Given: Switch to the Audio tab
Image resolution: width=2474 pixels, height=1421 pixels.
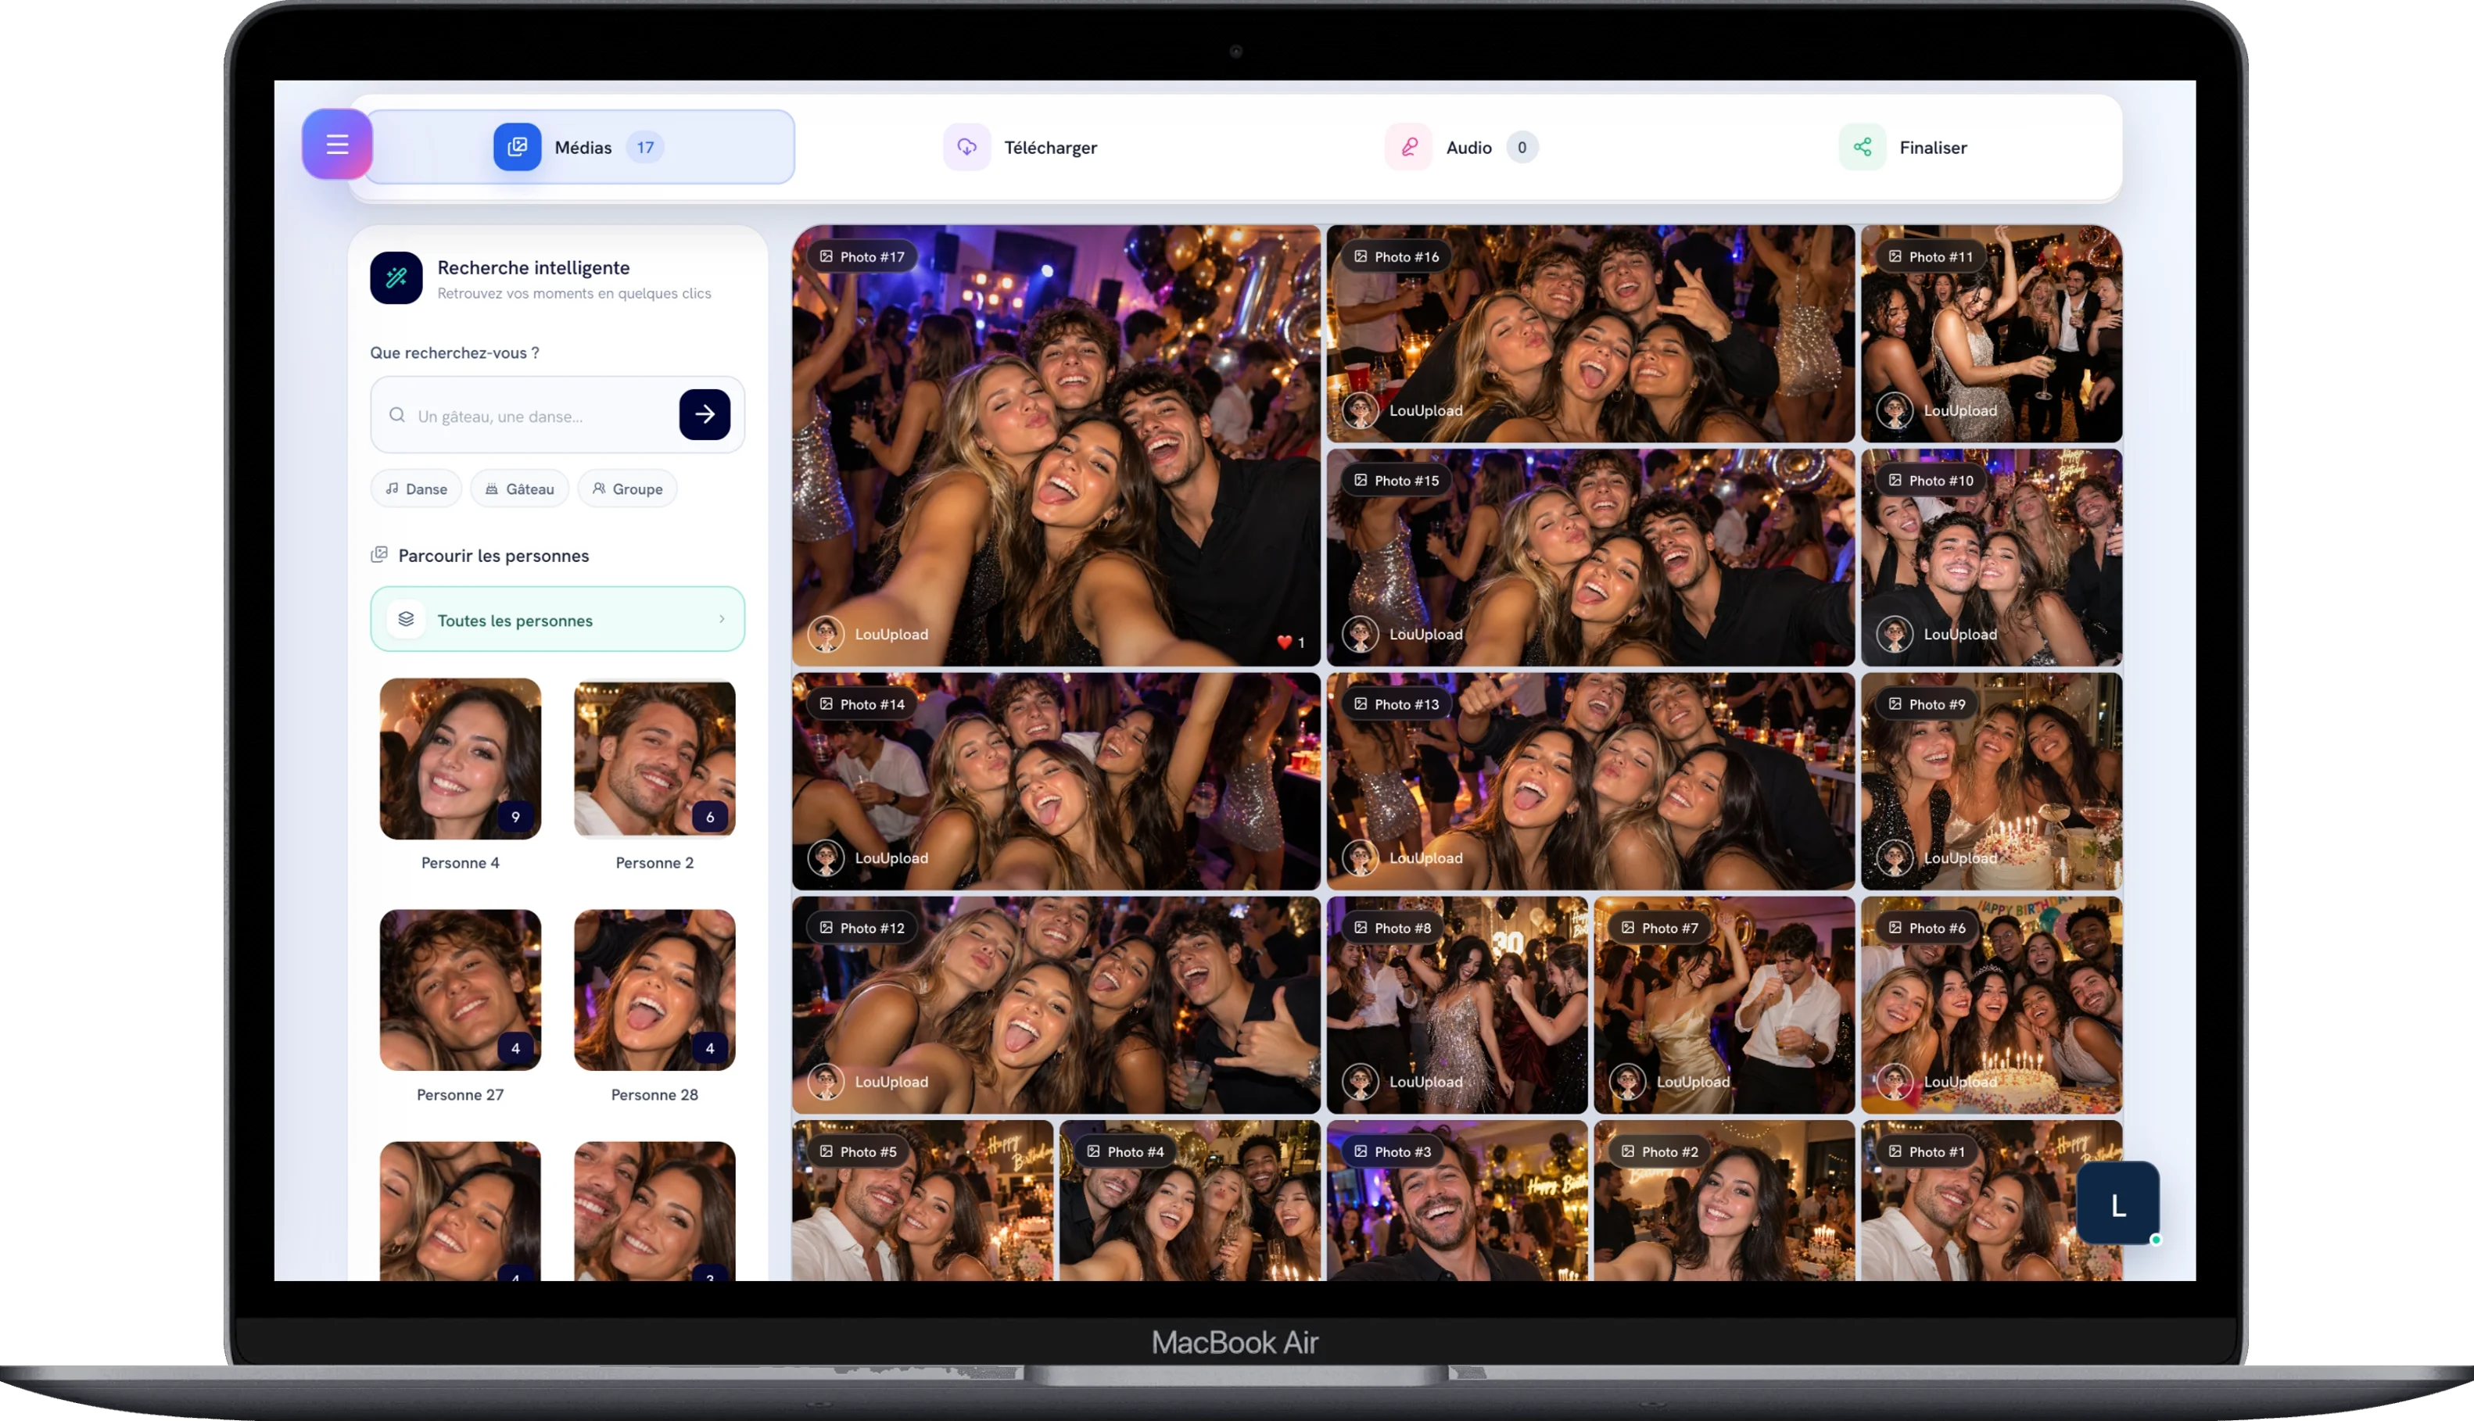Looking at the screenshot, I should click(1461, 148).
